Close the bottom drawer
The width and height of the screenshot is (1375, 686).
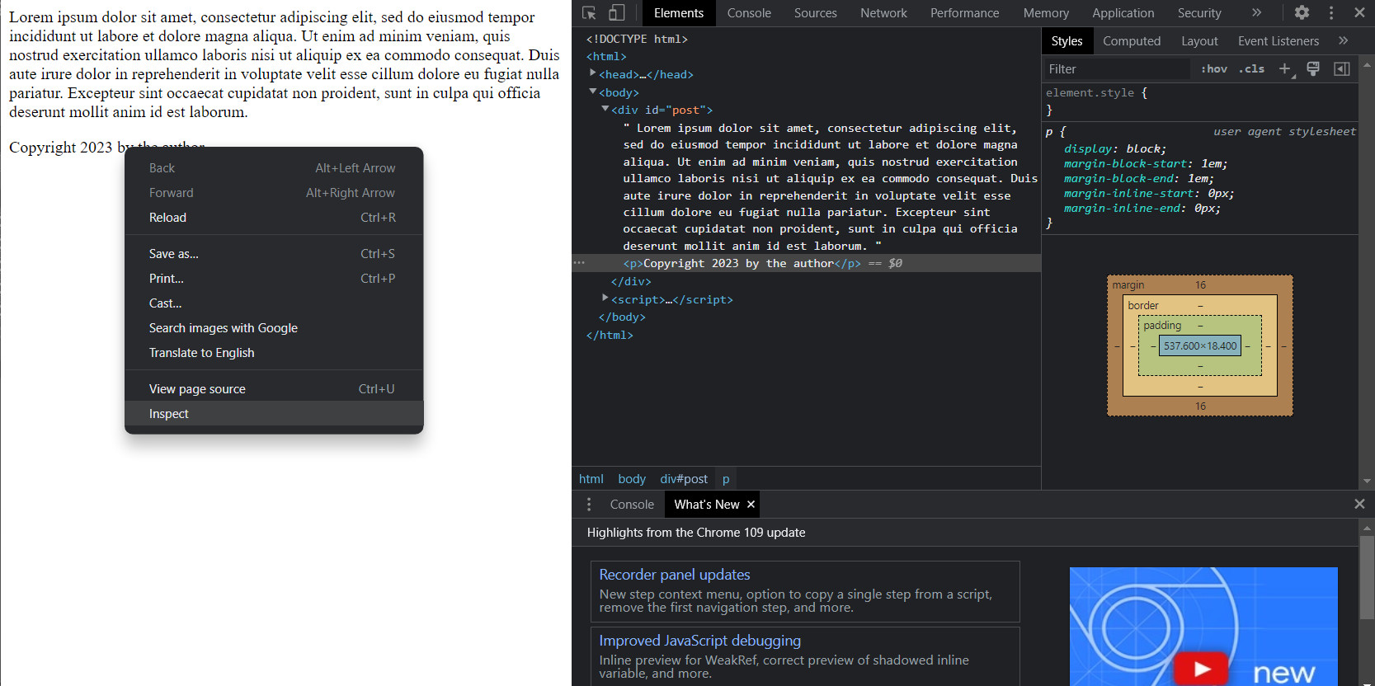(1359, 504)
